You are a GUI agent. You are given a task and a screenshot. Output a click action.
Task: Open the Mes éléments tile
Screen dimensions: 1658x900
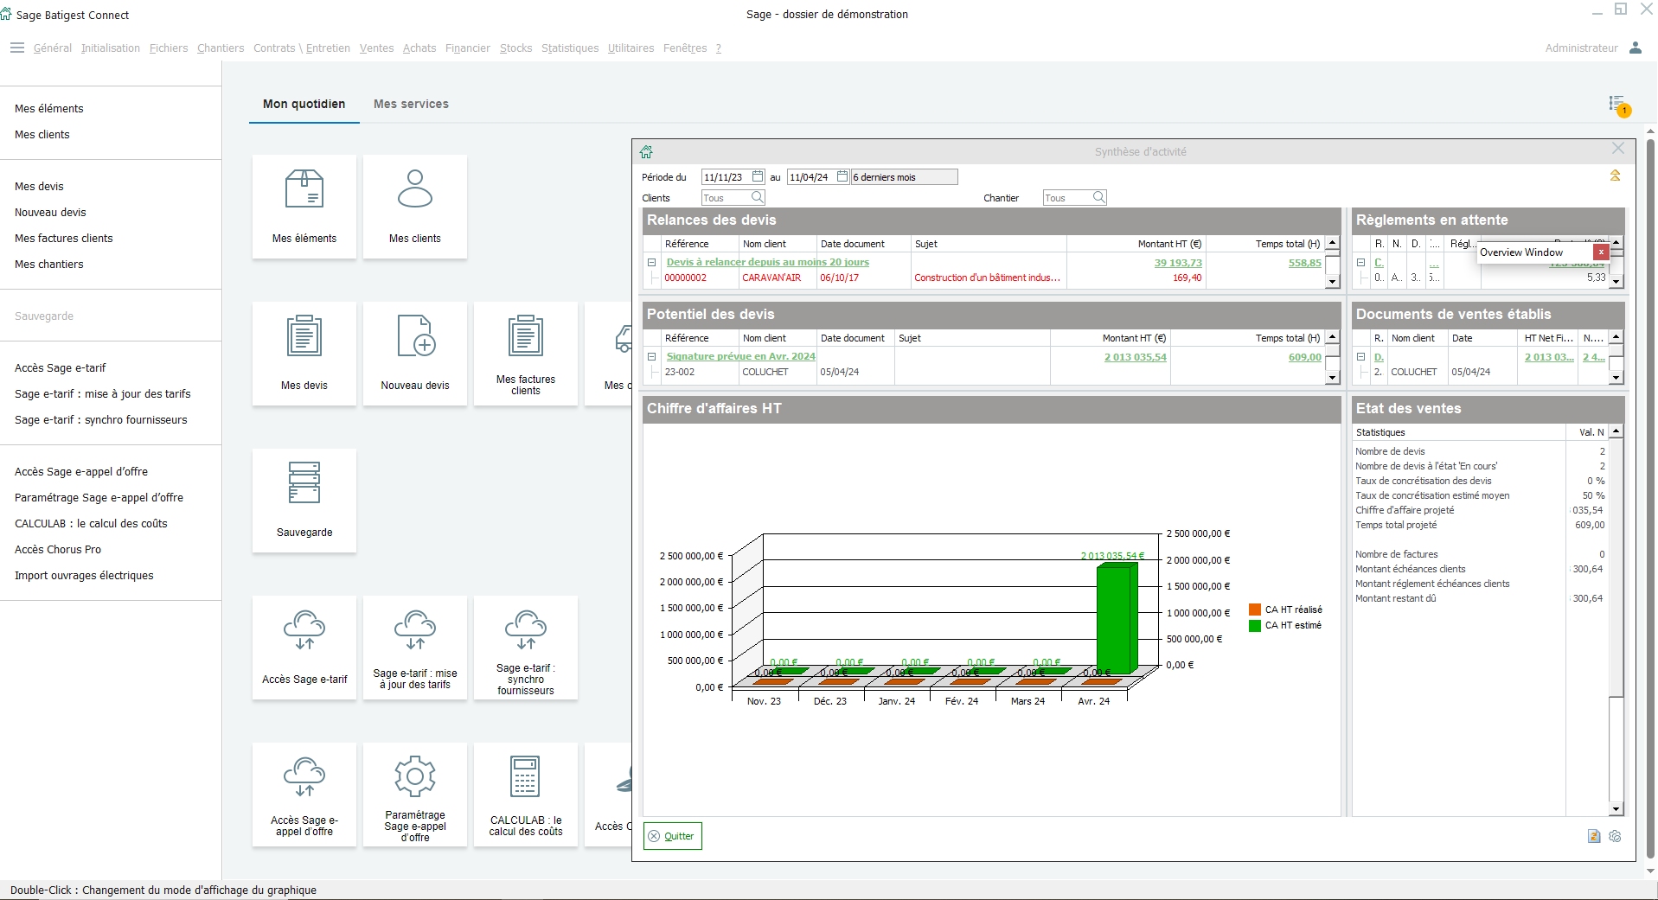pyautogui.click(x=304, y=207)
